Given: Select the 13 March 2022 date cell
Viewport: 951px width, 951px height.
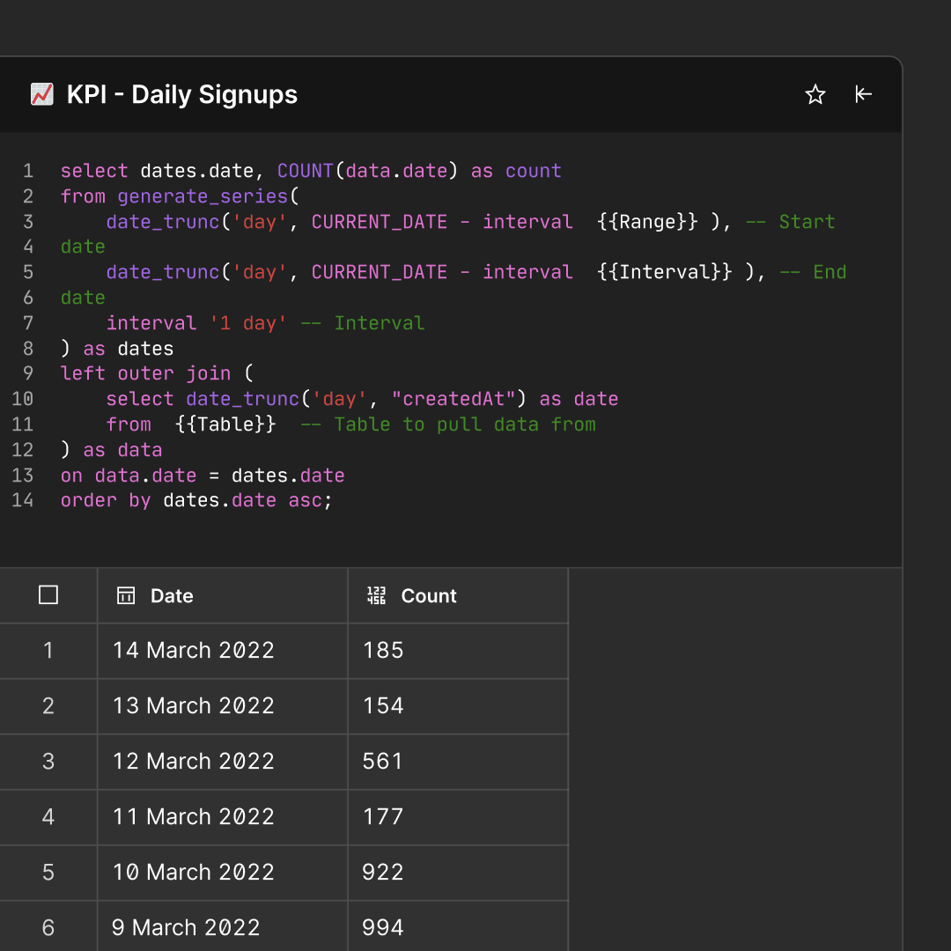Looking at the screenshot, I should coord(223,706).
